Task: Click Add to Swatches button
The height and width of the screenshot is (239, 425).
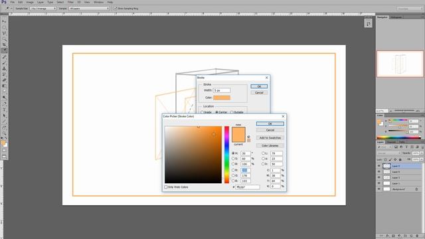Action: 270,137
